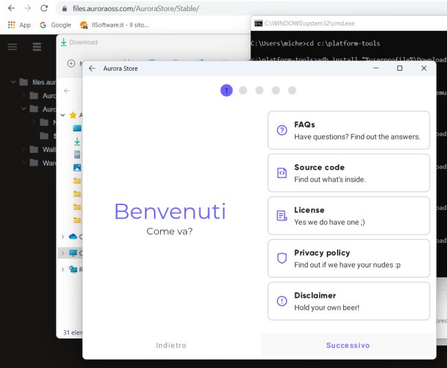Click the Privacy policy shield icon
Screen dimensions: 447x368
click(x=282, y=258)
